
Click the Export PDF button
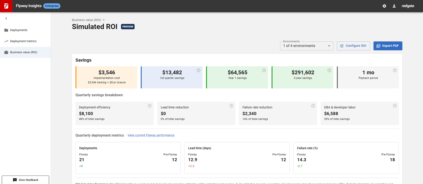pos(388,46)
